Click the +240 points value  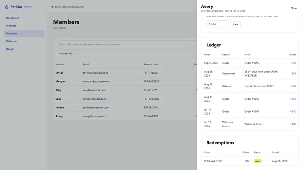pyautogui.click(x=293, y=111)
